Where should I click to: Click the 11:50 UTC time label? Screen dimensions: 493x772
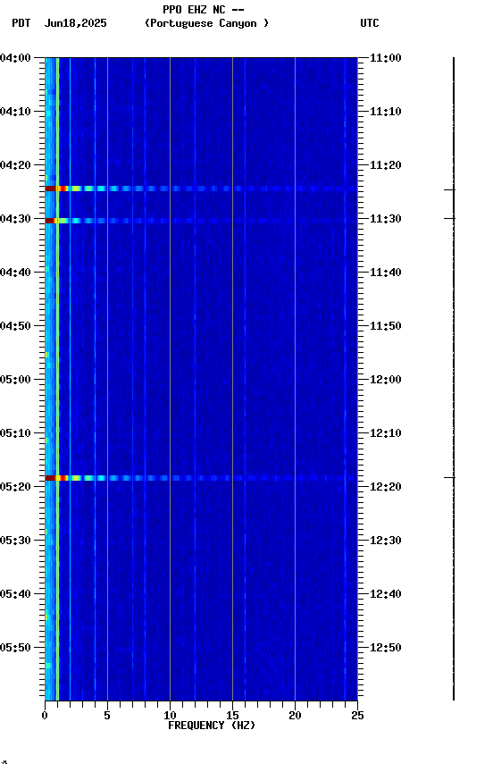tap(385, 326)
